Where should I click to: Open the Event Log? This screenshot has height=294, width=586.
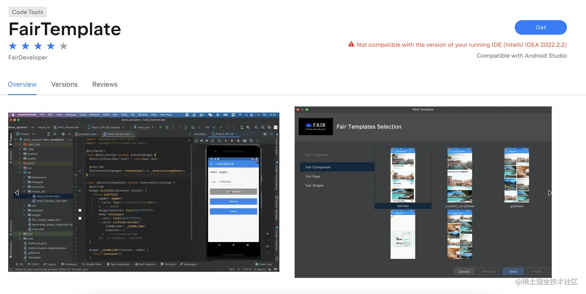(264, 264)
